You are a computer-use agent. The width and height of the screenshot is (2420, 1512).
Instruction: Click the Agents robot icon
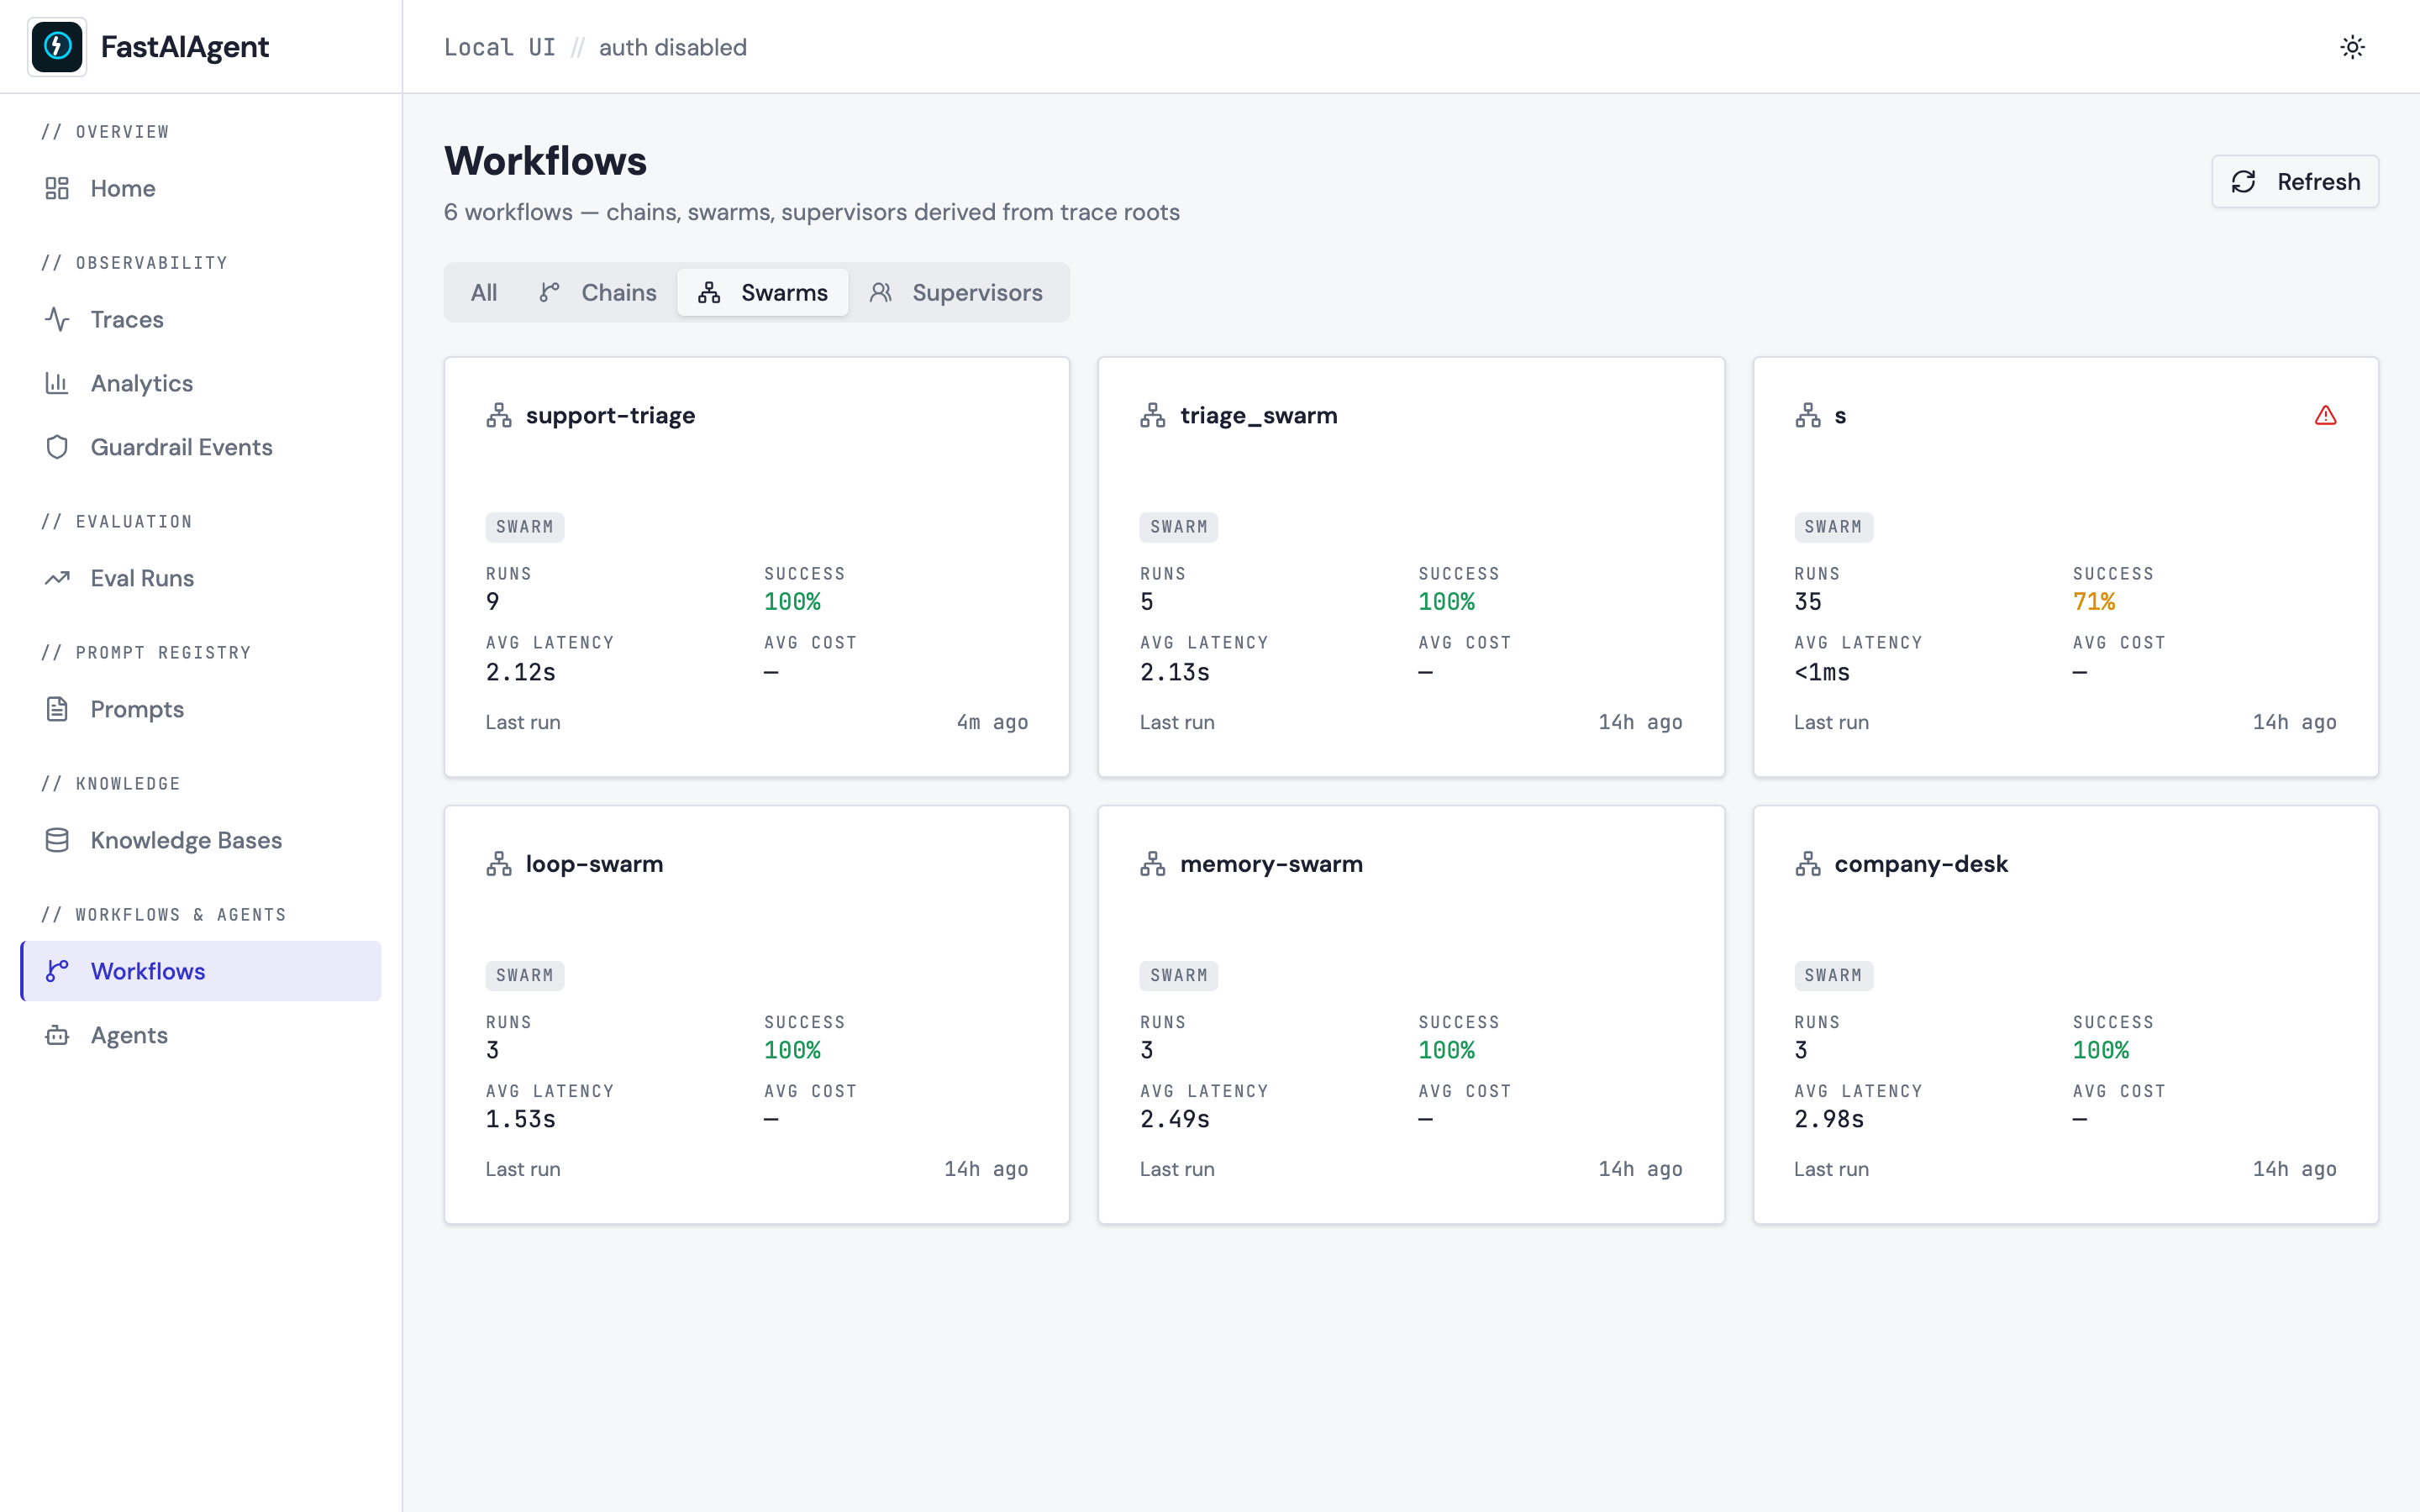57,1035
